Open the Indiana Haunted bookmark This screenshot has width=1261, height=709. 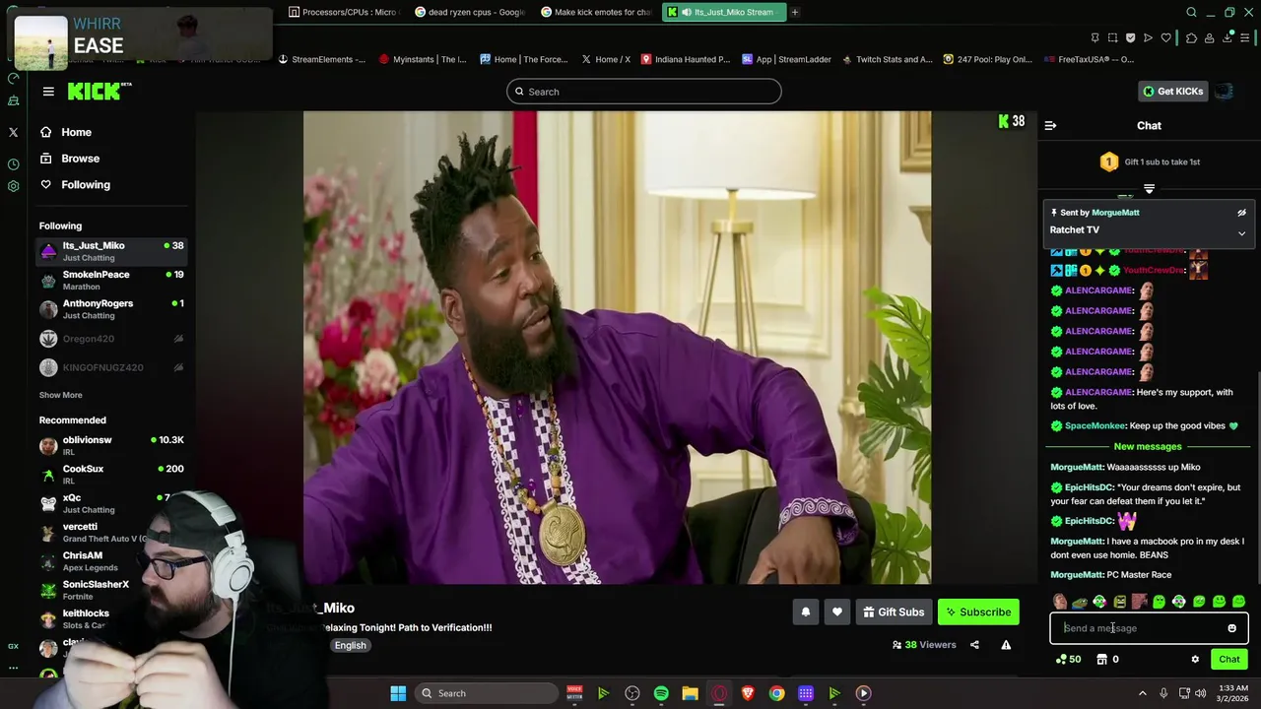click(x=686, y=59)
